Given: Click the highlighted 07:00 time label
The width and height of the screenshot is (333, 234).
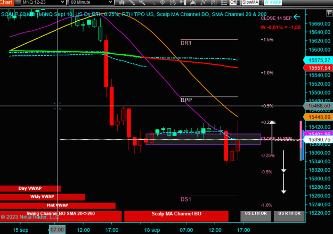Looking at the screenshot, I should (57, 230).
